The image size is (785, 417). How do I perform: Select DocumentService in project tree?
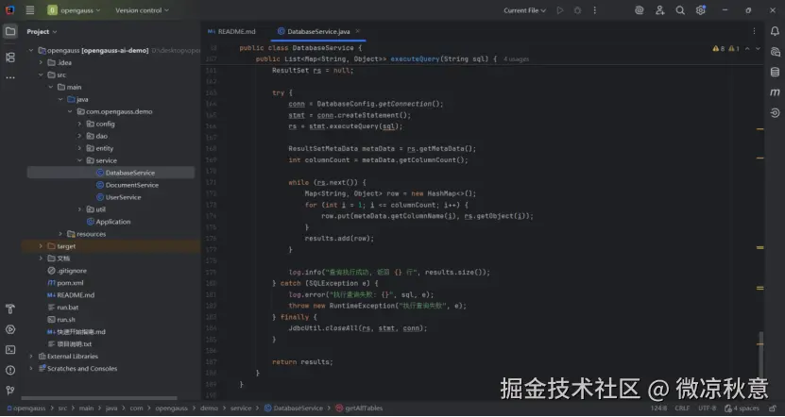pyautogui.click(x=128, y=185)
